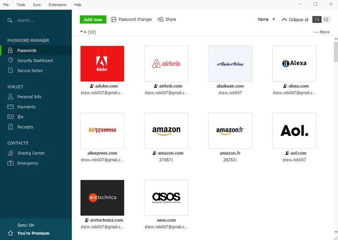338x240 pixels.
Task: Open the Extensions menu
Action: [x=57, y=5]
